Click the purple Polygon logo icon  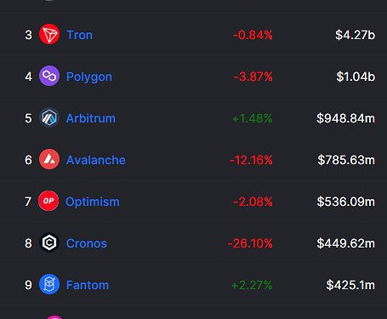(49, 76)
